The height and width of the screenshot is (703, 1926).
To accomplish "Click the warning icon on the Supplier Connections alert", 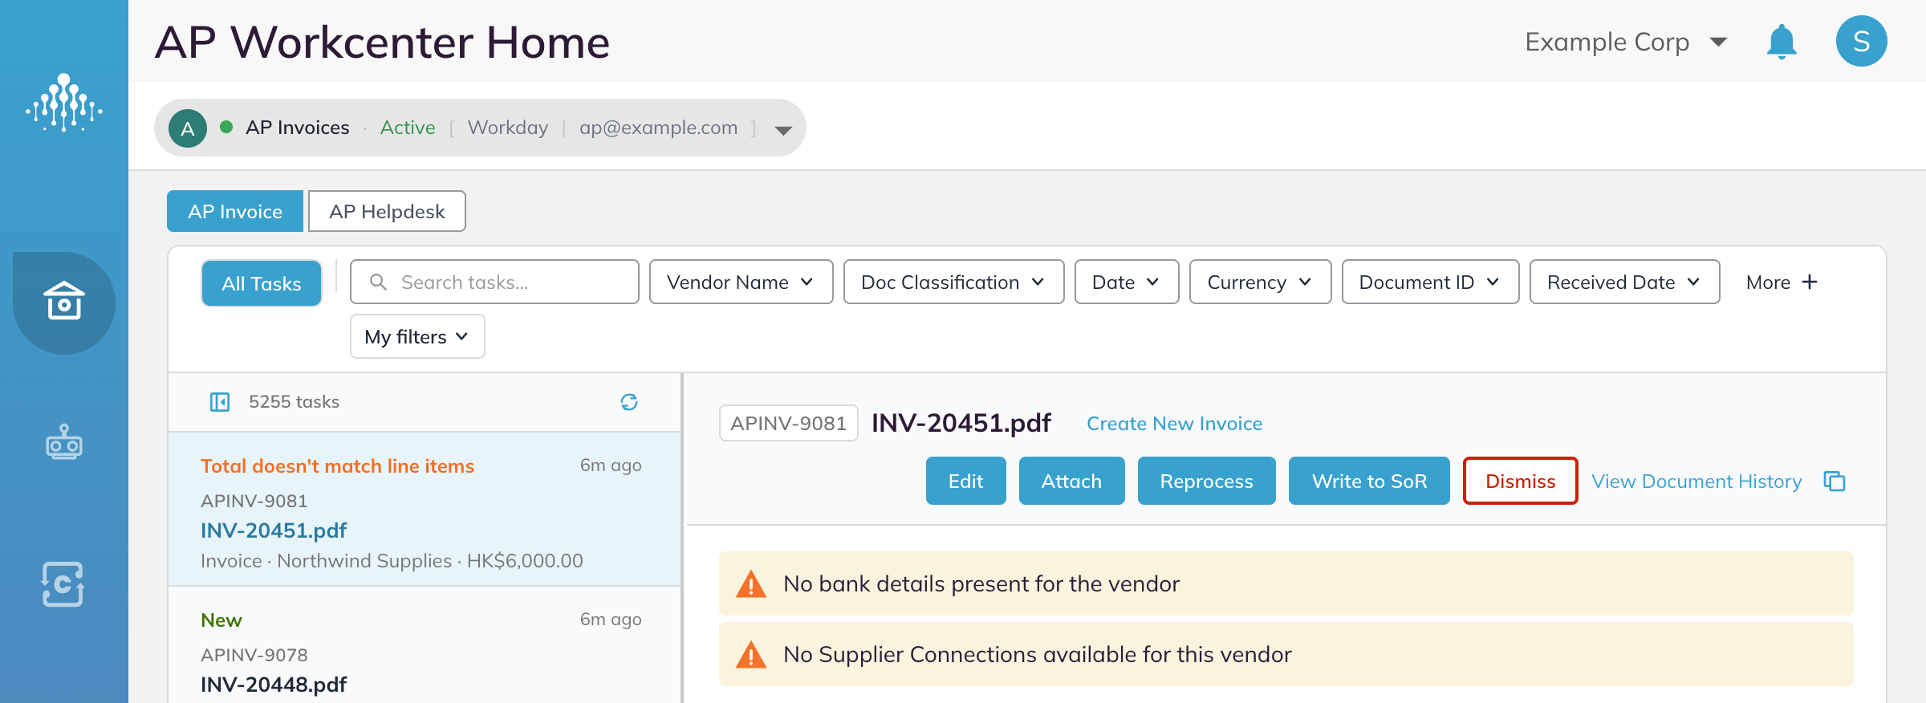I will 751,655.
